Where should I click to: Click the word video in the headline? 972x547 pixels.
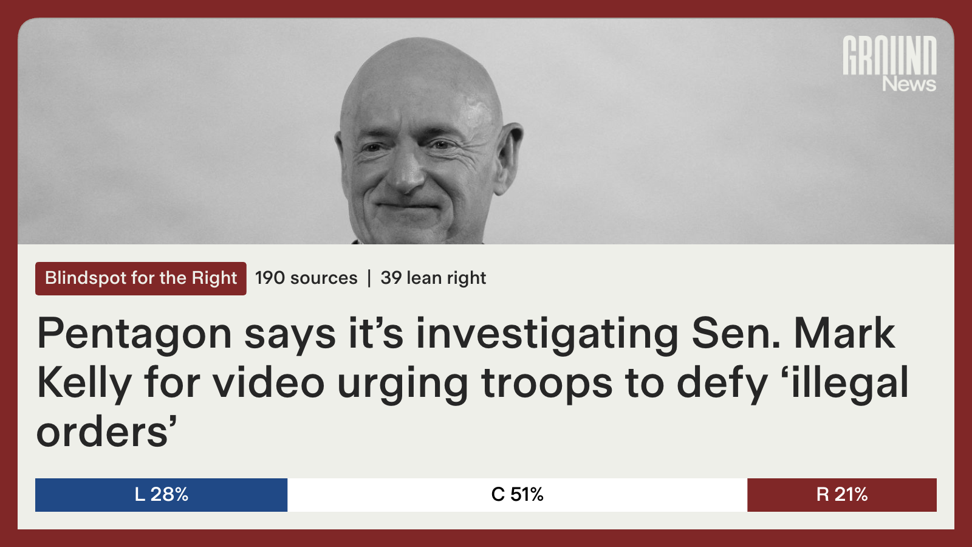(269, 383)
